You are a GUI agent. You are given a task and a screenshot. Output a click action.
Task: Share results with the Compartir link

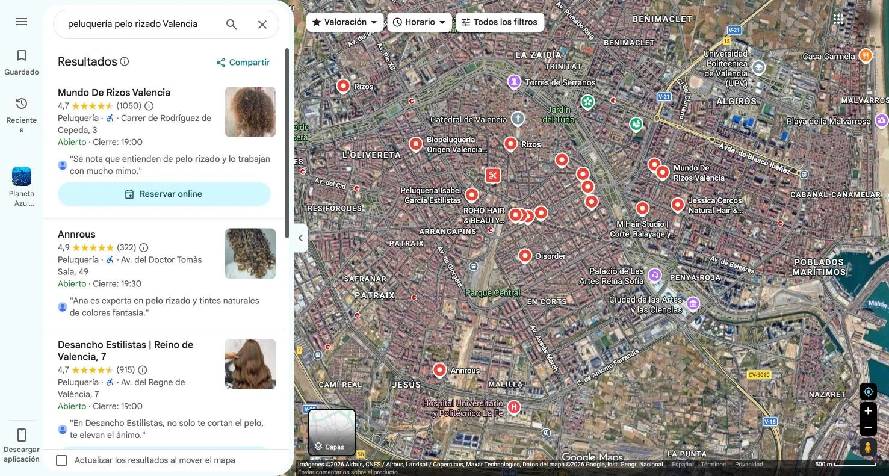(x=243, y=63)
